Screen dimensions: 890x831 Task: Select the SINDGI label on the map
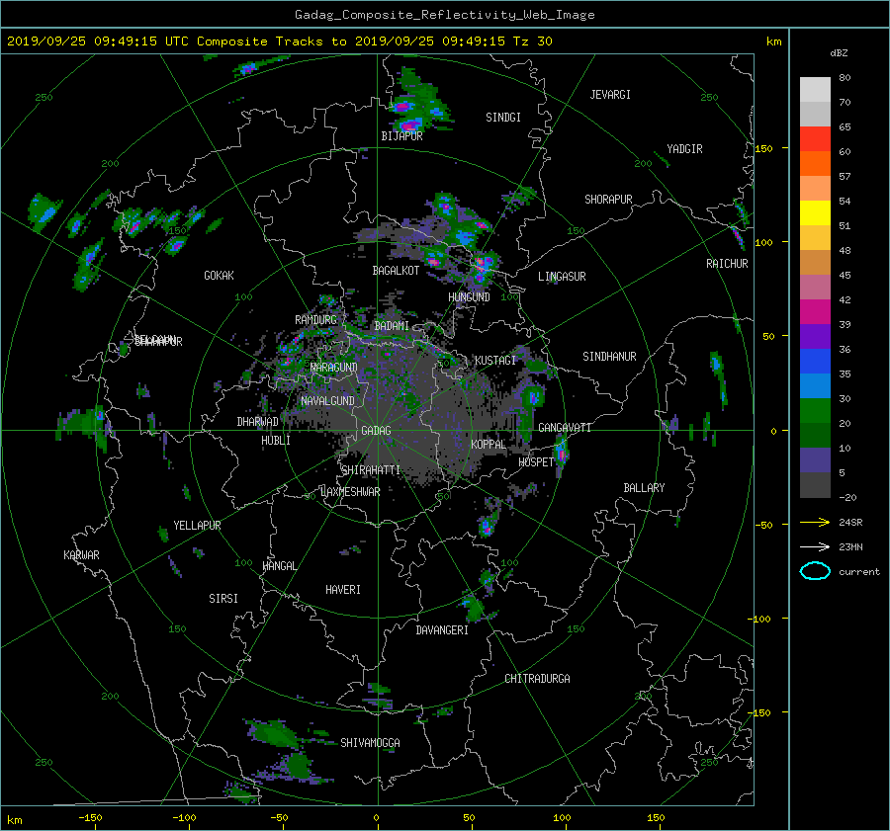503,118
